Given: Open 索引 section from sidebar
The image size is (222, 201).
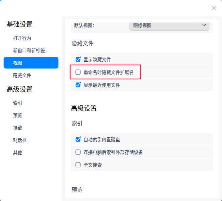Looking at the screenshot, I should (x=18, y=103).
